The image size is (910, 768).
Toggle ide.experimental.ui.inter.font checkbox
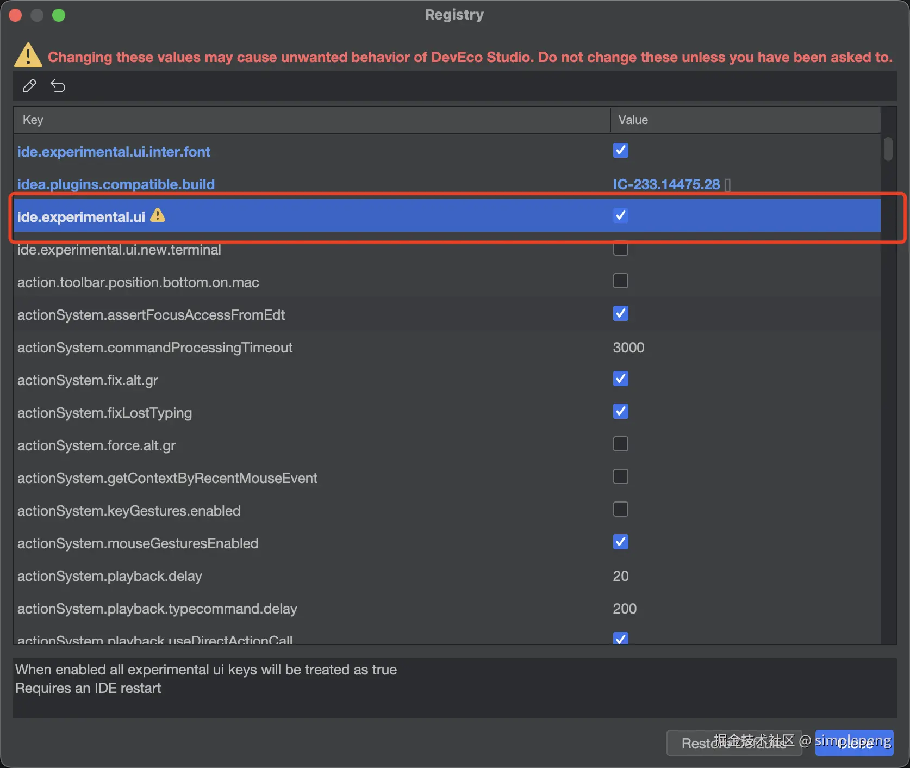[x=620, y=151]
